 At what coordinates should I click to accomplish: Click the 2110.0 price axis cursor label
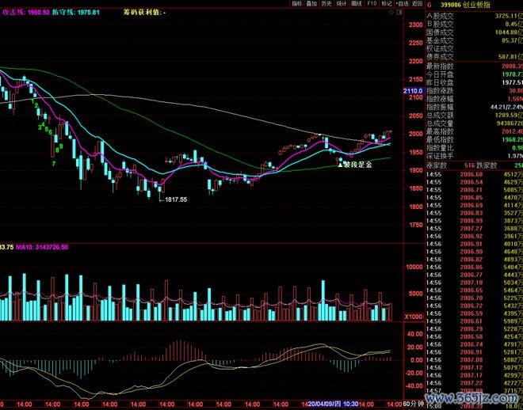tap(413, 91)
